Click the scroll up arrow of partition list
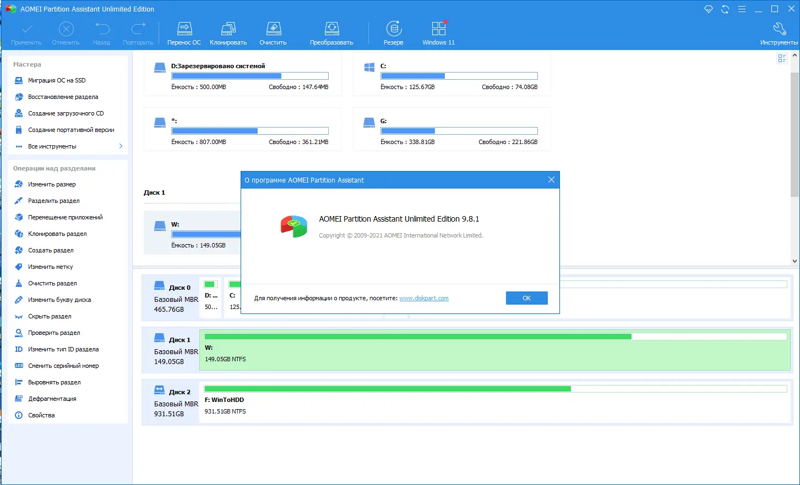 point(794,56)
